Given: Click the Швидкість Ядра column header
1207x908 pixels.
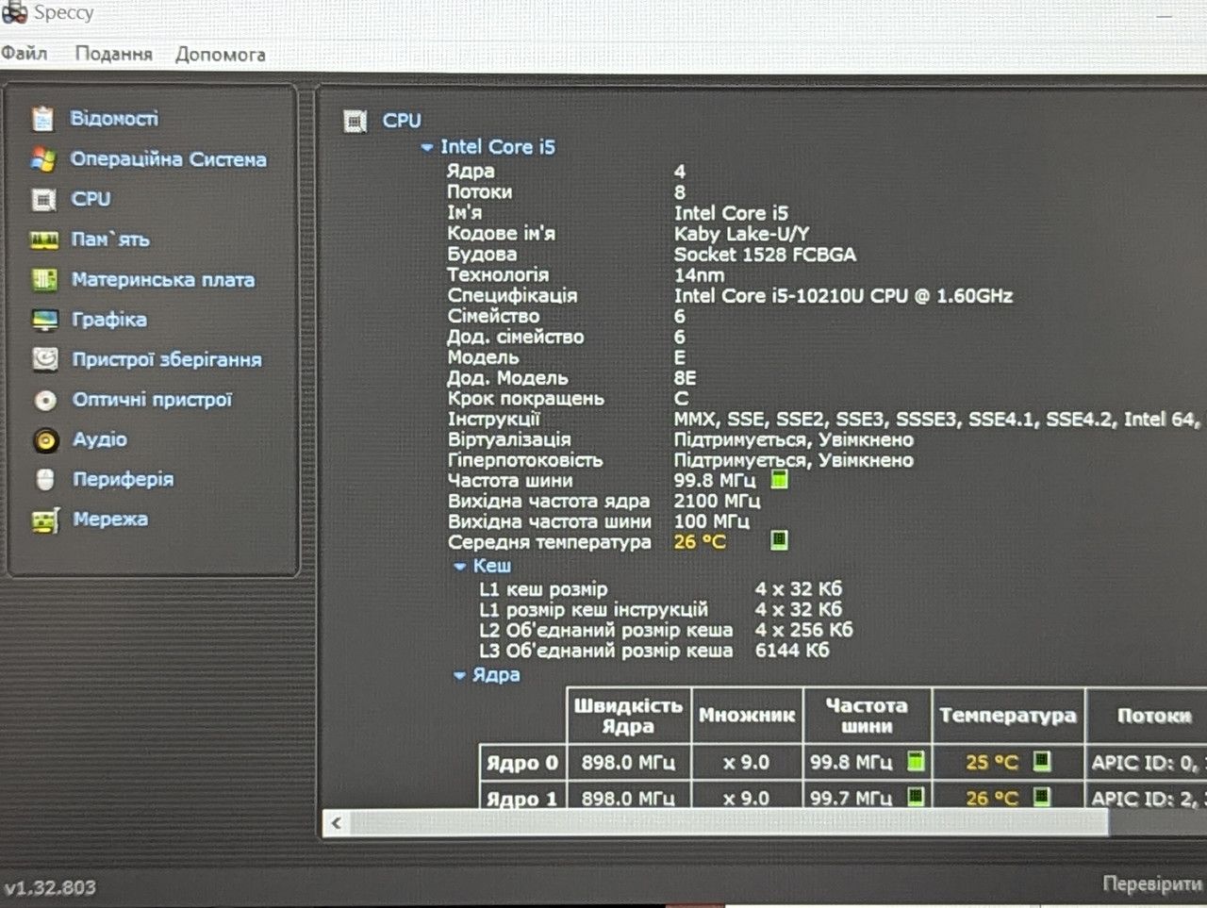Looking at the screenshot, I should point(628,716).
